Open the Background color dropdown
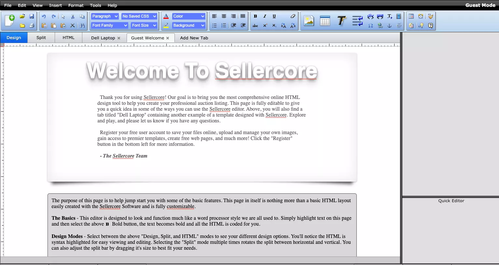Screen dimensions: 499x265 click(x=189, y=25)
